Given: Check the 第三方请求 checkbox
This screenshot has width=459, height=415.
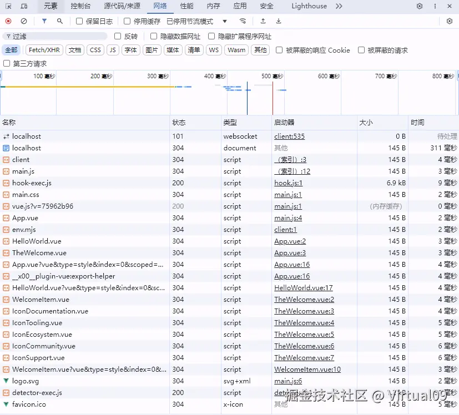Looking at the screenshot, I should coord(7,63).
